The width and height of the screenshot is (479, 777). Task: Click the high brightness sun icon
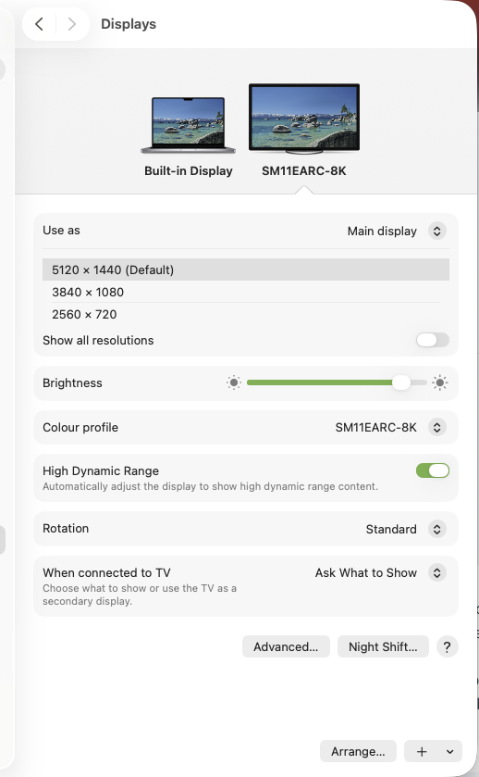[x=439, y=382]
